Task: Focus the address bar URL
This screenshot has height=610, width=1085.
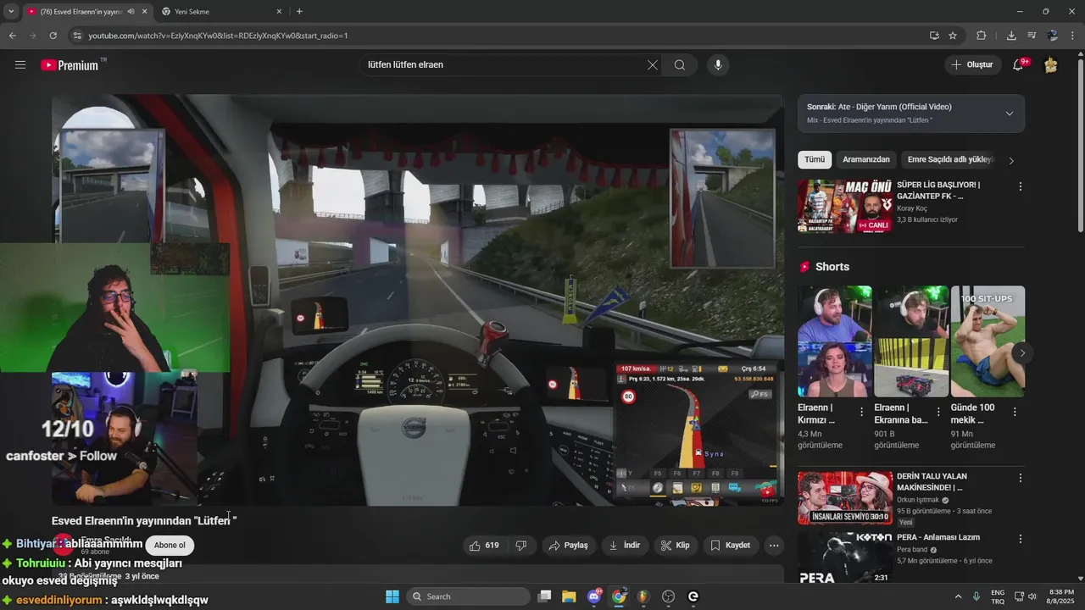Action: click(219, 36)
